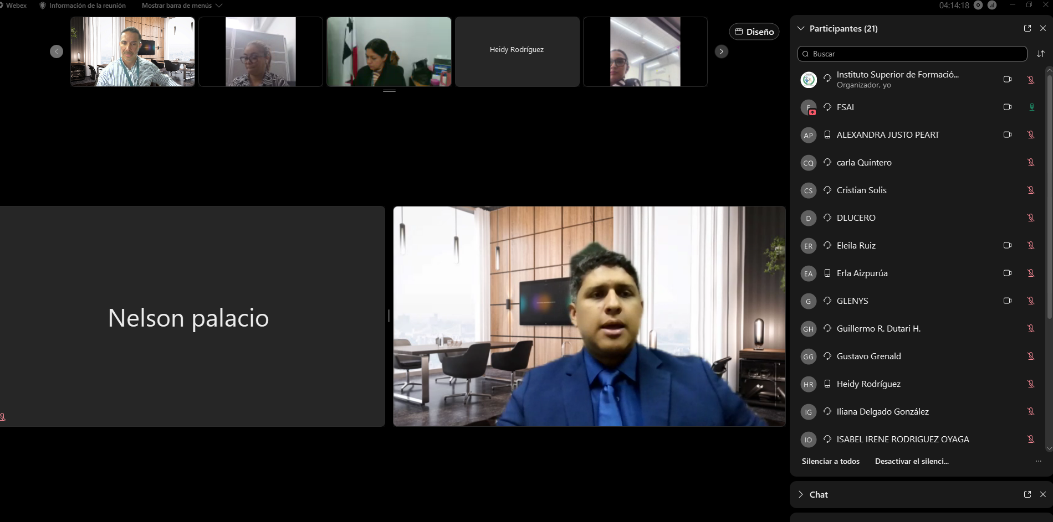The height and width of the screenshot is (522, 1053).
Task: Open Información de la reunión
Action: pyautogui.click(x=82, y=6)
